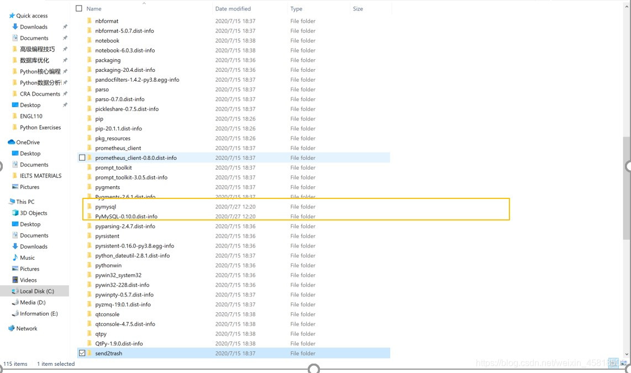Open Documents under OneDrive

34,165
